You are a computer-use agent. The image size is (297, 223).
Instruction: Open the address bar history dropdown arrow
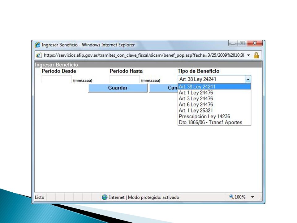click(x=248, y=55)
